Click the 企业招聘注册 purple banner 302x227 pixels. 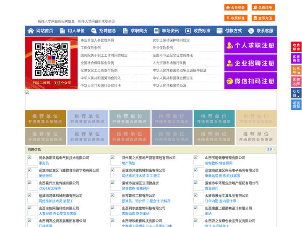[x=250, y=63]
